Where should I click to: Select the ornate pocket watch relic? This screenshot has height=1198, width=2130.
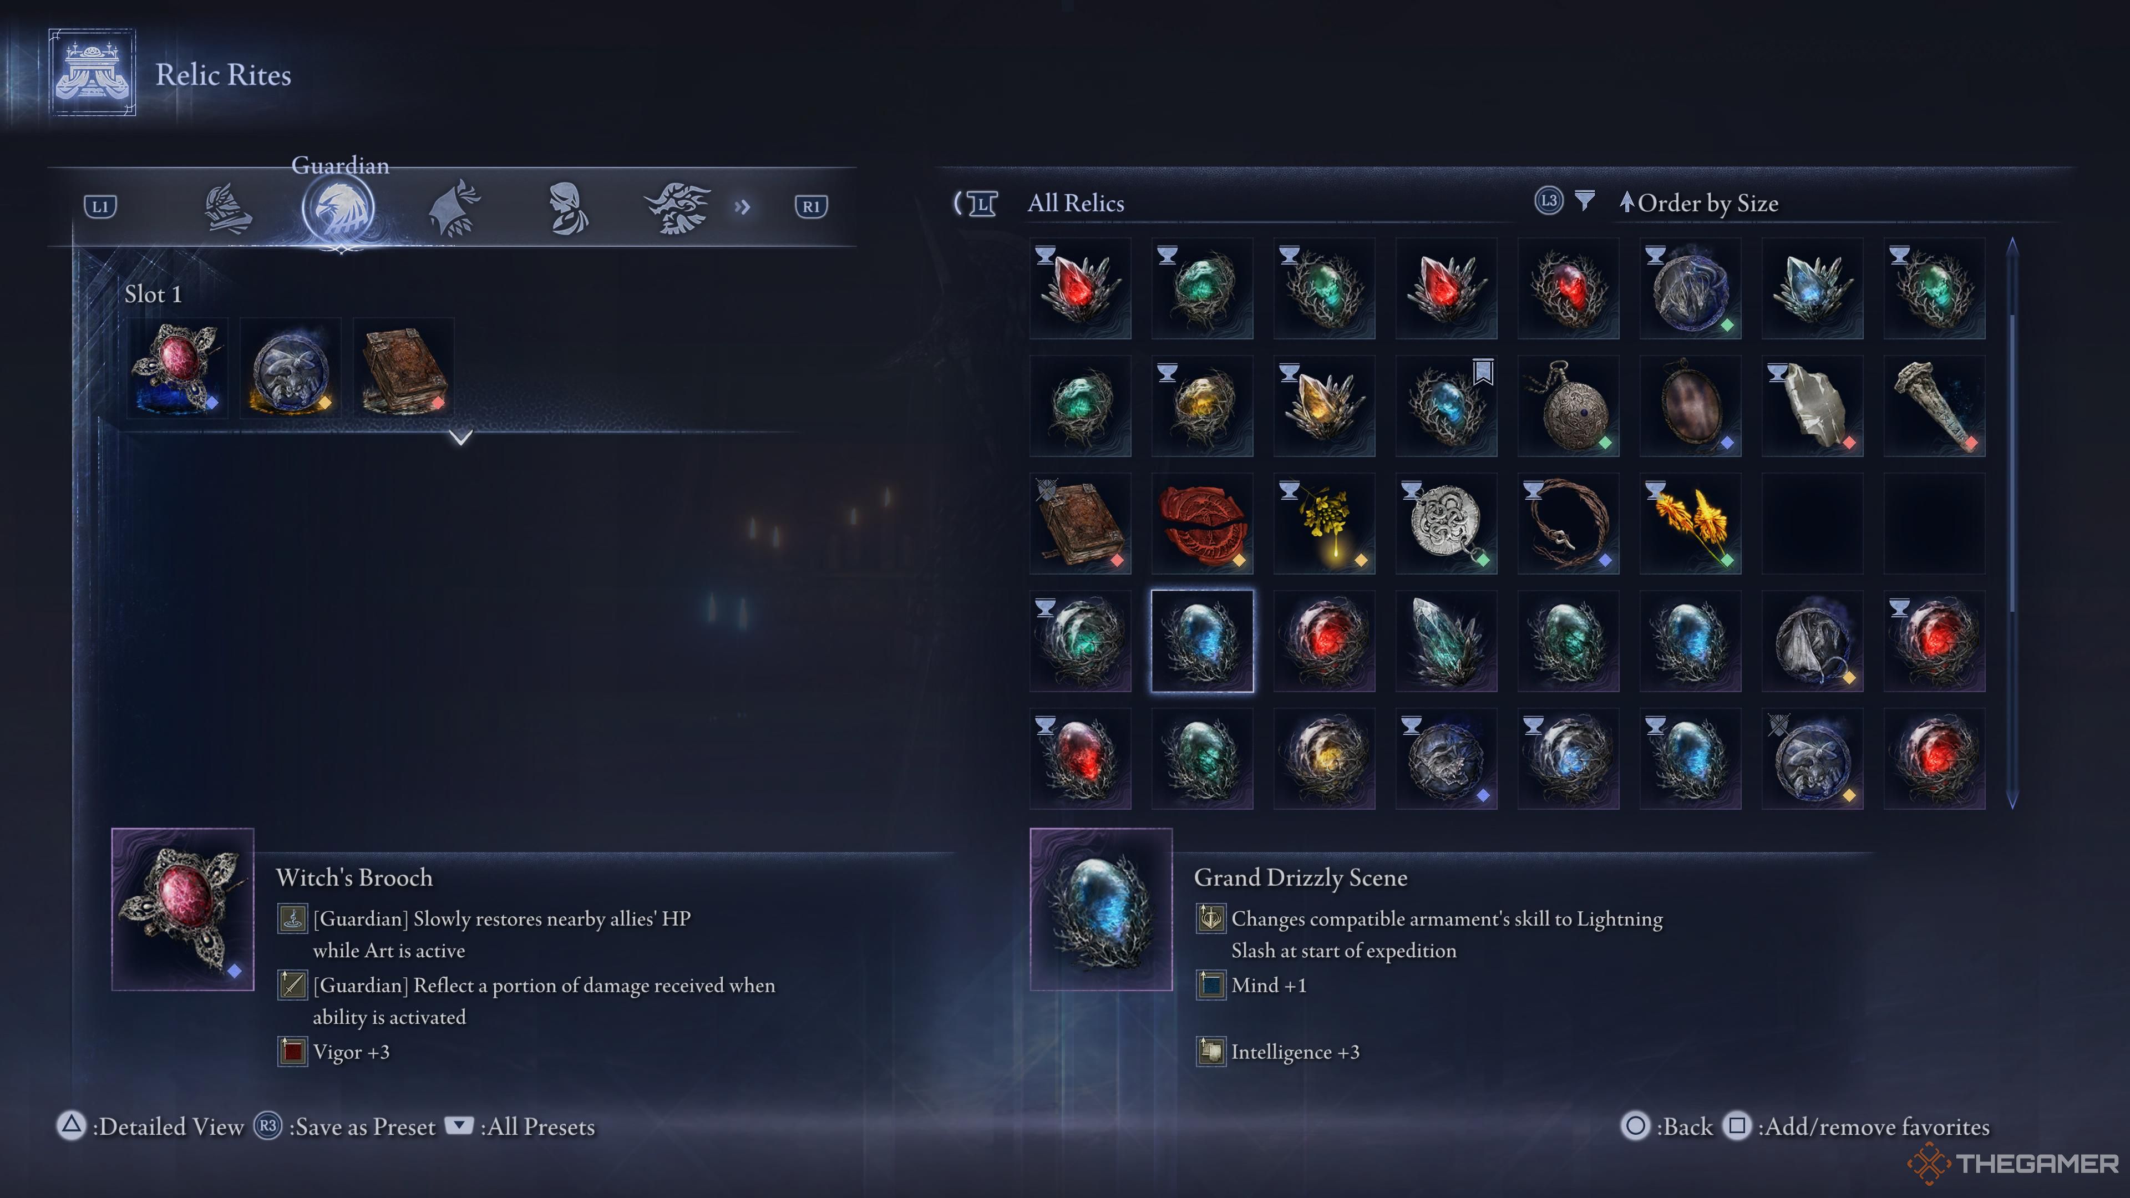point(1568,406)
